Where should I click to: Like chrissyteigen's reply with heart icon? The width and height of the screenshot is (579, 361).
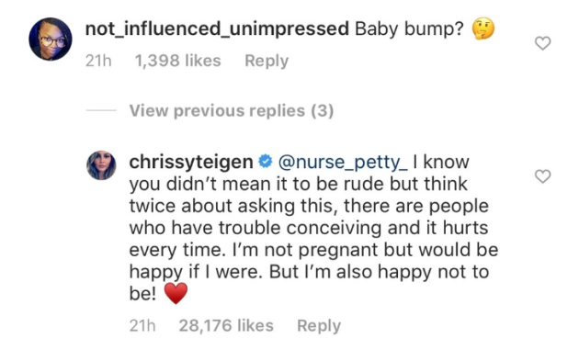(x=542, y=176)
